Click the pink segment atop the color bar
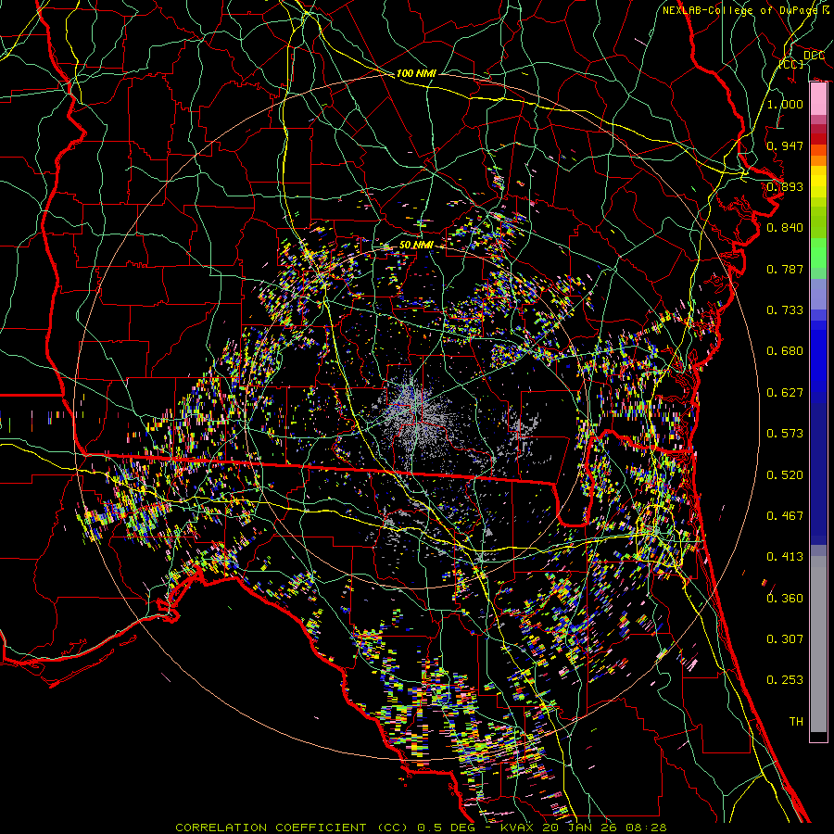The height and width of the screenshot is (834, 834). (x=818, y=95)
